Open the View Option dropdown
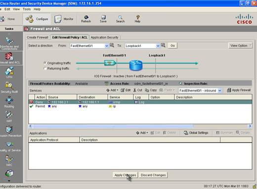This screenshot has height=189, width=257. tap(240, 46)
